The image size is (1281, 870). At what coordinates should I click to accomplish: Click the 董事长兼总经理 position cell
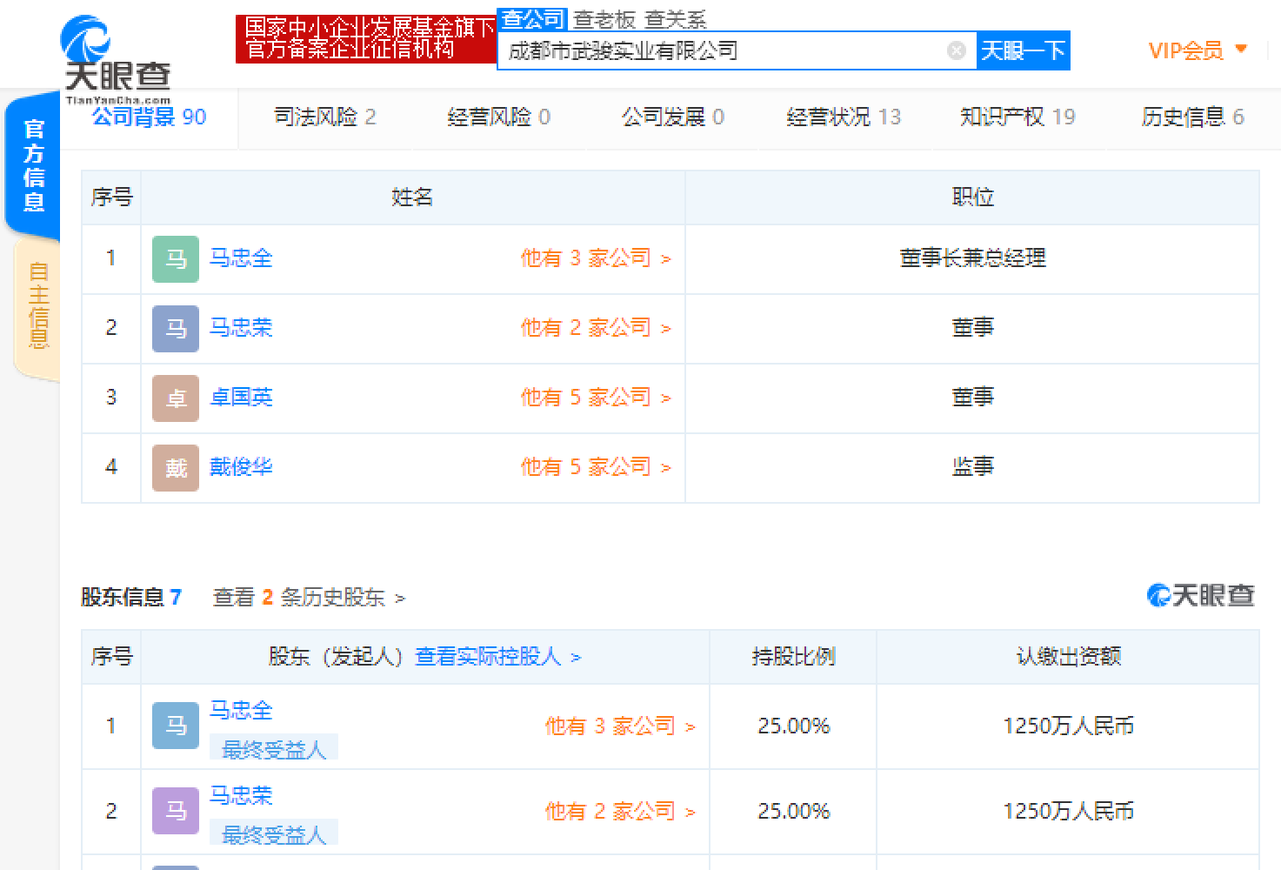972,258
